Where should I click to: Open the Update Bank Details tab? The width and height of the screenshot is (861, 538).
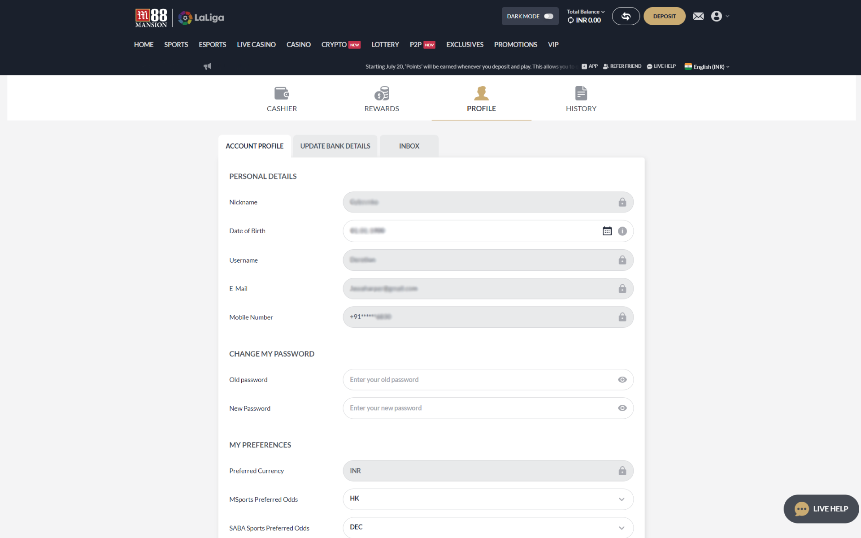pos(335,146)
